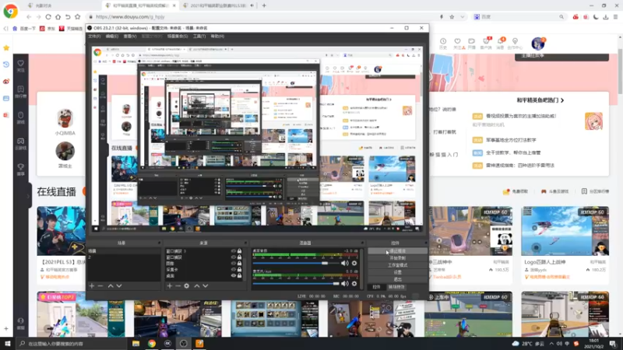Image resolution: width=623 pixels, height=350 pixels.
Task: Select scene 2 in the scenes list
Action: [x=124, y=257]
